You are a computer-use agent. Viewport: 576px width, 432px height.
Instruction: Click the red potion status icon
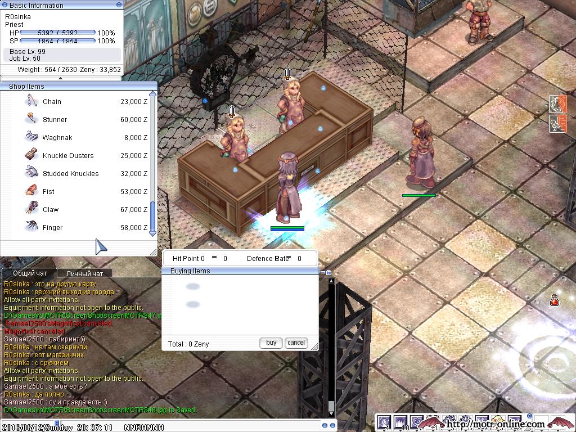554,300
